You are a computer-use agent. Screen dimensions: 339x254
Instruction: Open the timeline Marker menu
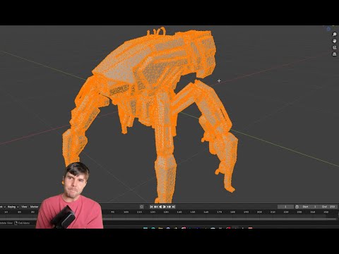pos(34,207)
